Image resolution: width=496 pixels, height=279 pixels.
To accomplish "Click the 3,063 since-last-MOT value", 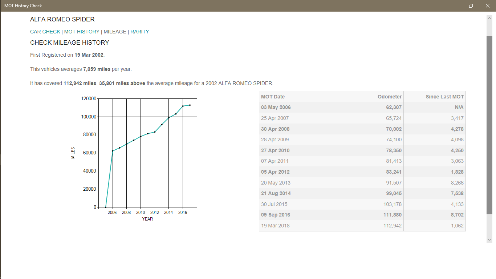I will [457, 161].
